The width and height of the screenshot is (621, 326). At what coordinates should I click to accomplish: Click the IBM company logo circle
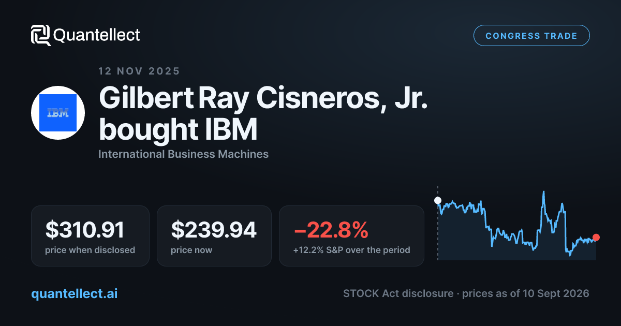click(x=58, y=113)
